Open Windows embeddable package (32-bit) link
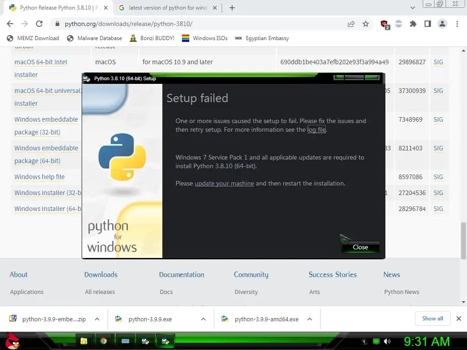The height and width of the screenshot is (350, 467). 46,126
